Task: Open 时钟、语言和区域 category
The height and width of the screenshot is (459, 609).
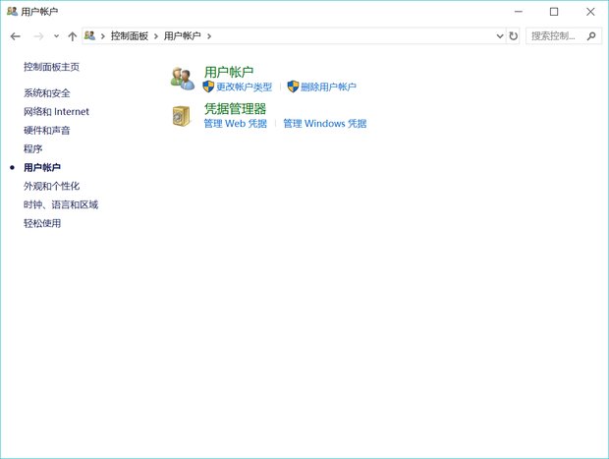Action: (x=61, y=204)
